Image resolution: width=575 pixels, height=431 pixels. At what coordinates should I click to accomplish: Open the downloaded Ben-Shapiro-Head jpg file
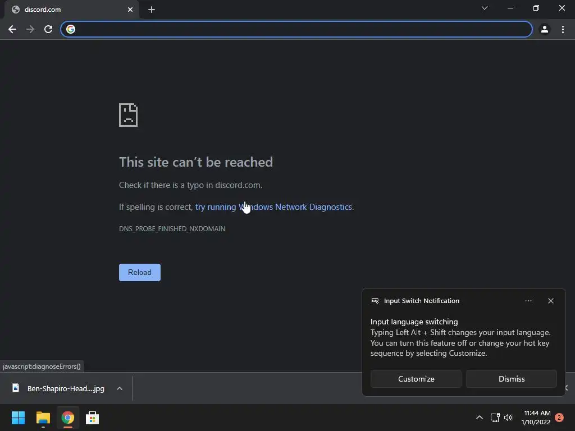58,388
